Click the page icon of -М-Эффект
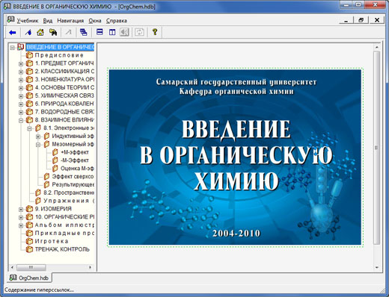This screenshot has width=389, height=297. pyautogui.click(x=55, y=160)
